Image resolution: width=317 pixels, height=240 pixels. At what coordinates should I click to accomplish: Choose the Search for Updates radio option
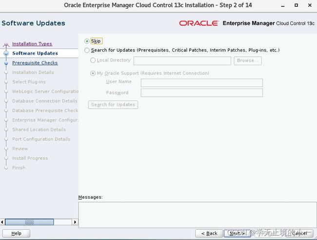(87, 50)
